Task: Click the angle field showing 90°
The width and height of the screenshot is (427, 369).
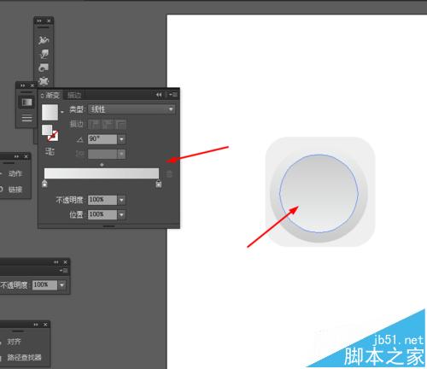Action: [102, 139]
